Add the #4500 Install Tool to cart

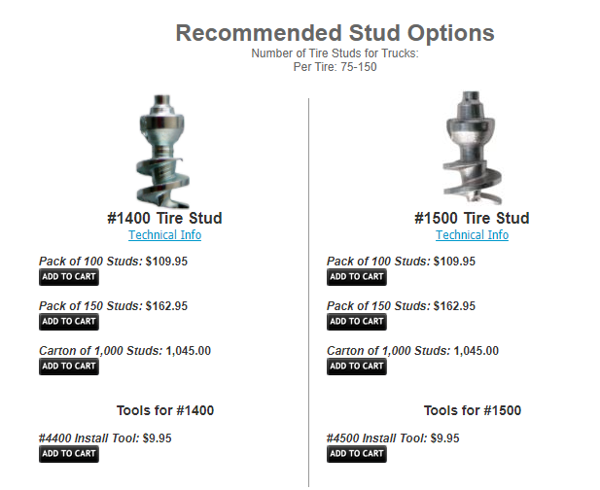click(357, 454)
